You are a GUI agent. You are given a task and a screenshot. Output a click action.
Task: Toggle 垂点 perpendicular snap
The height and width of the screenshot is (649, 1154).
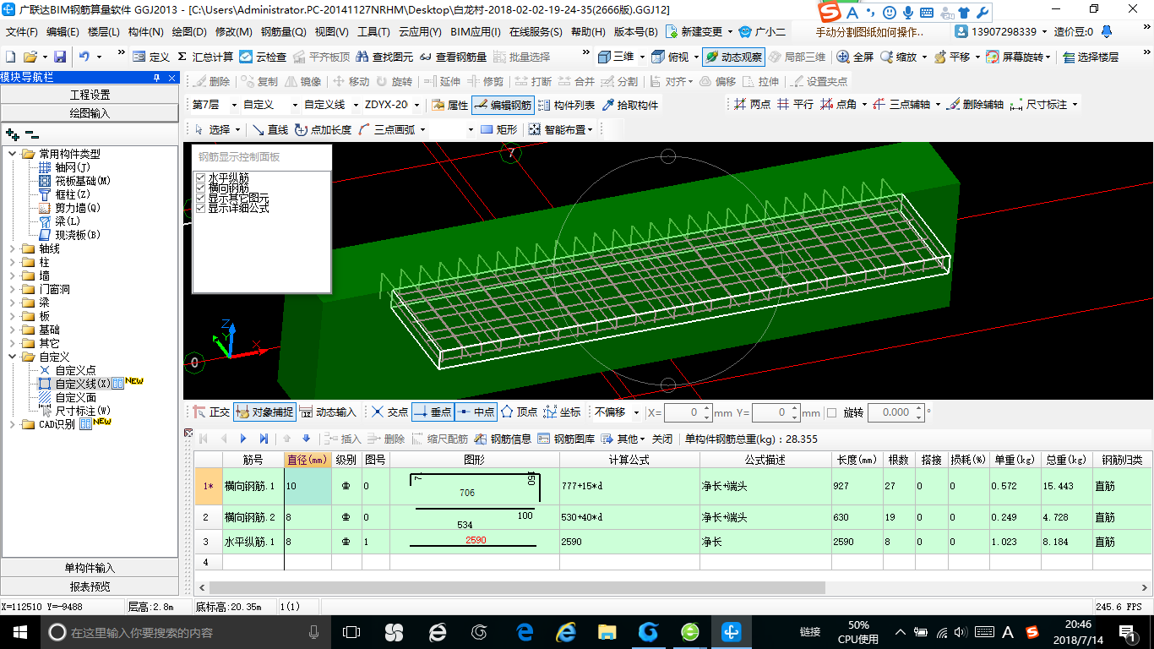click(x=433, y=412)
